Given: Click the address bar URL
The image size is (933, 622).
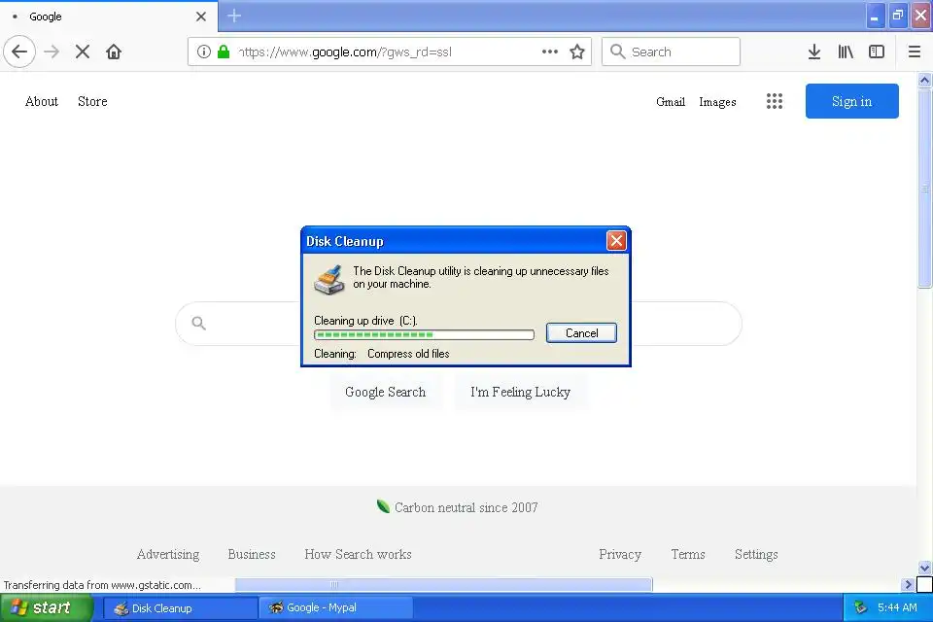Looking at the screenshot, I should click(344, 52).
